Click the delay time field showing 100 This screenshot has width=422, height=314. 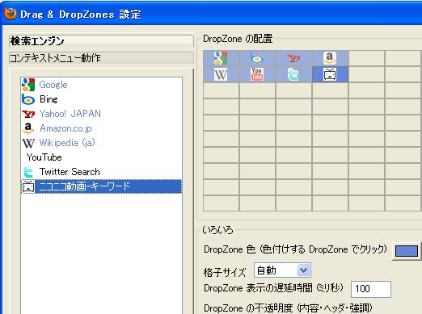tap(371, 289)
